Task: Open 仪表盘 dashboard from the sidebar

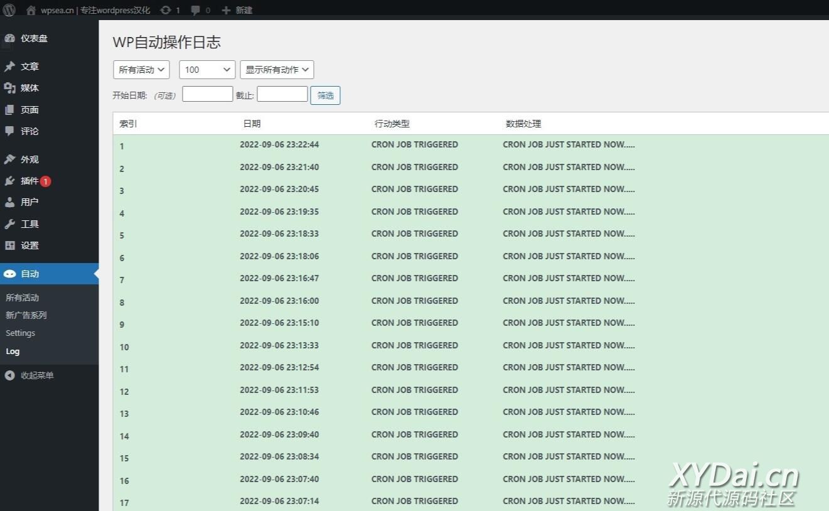Action: point(34,38)
